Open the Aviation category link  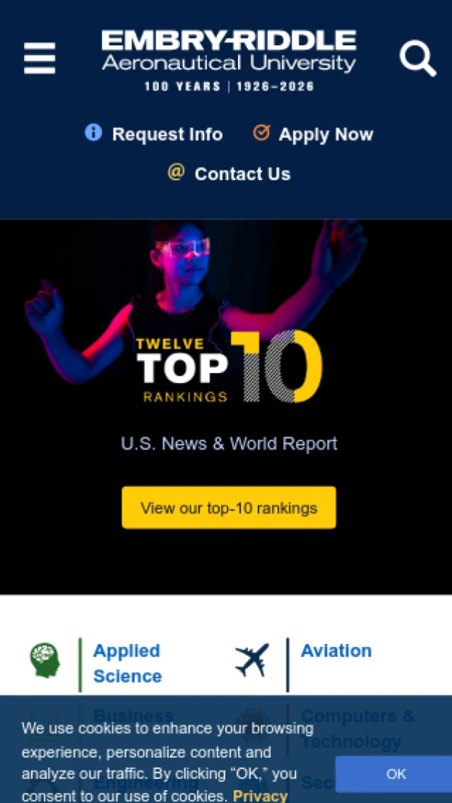(336, 651)
